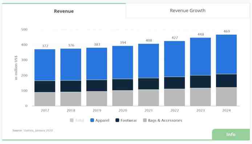Screen dimensions: 252x144
Task: Click the 383 total value label
Action: (97, 45)
